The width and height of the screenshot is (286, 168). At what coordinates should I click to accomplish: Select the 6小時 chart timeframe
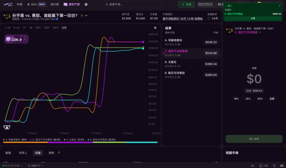coord(16,28)
